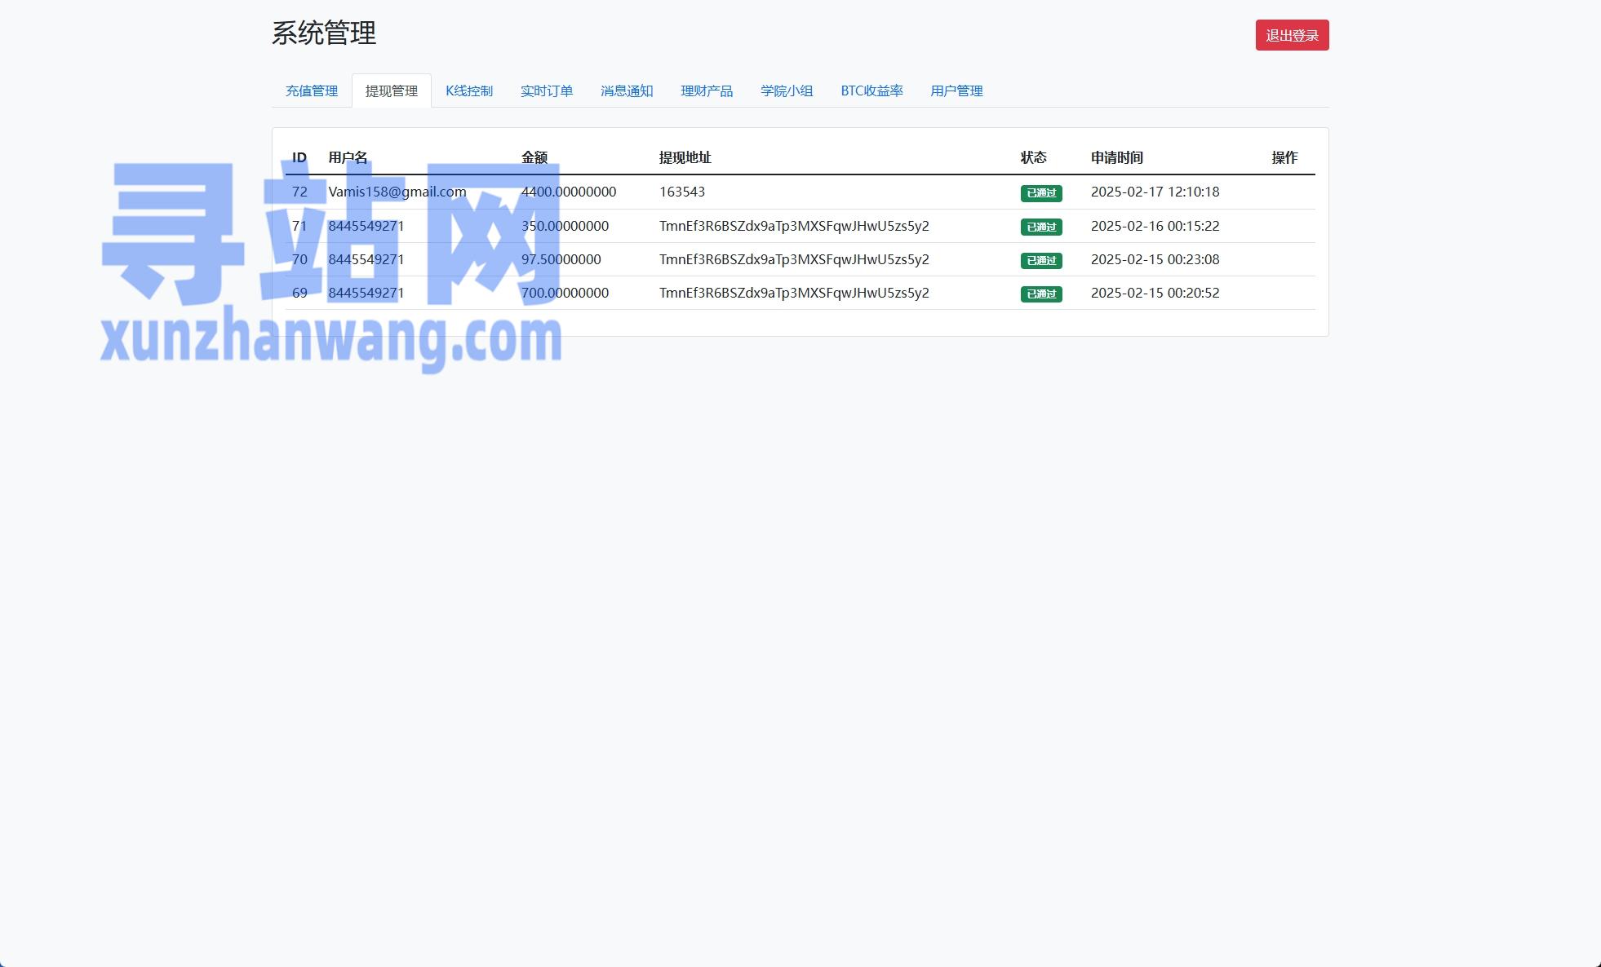Click the 用户名 column header

pos(348,157)
